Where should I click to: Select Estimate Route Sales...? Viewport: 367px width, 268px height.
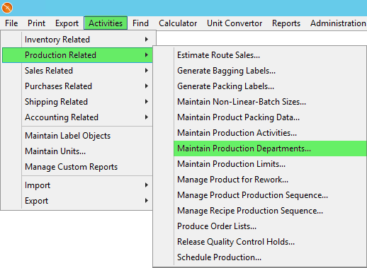(260, 55)
